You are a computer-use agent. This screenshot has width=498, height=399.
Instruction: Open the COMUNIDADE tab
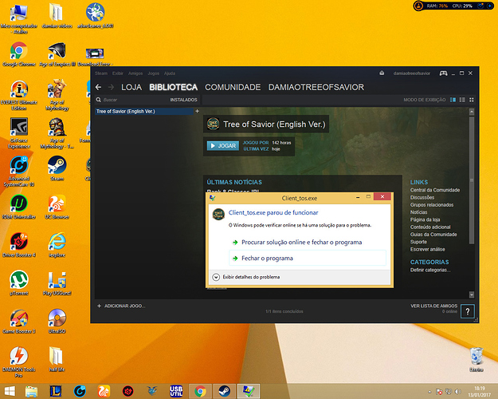coord(232,87)
